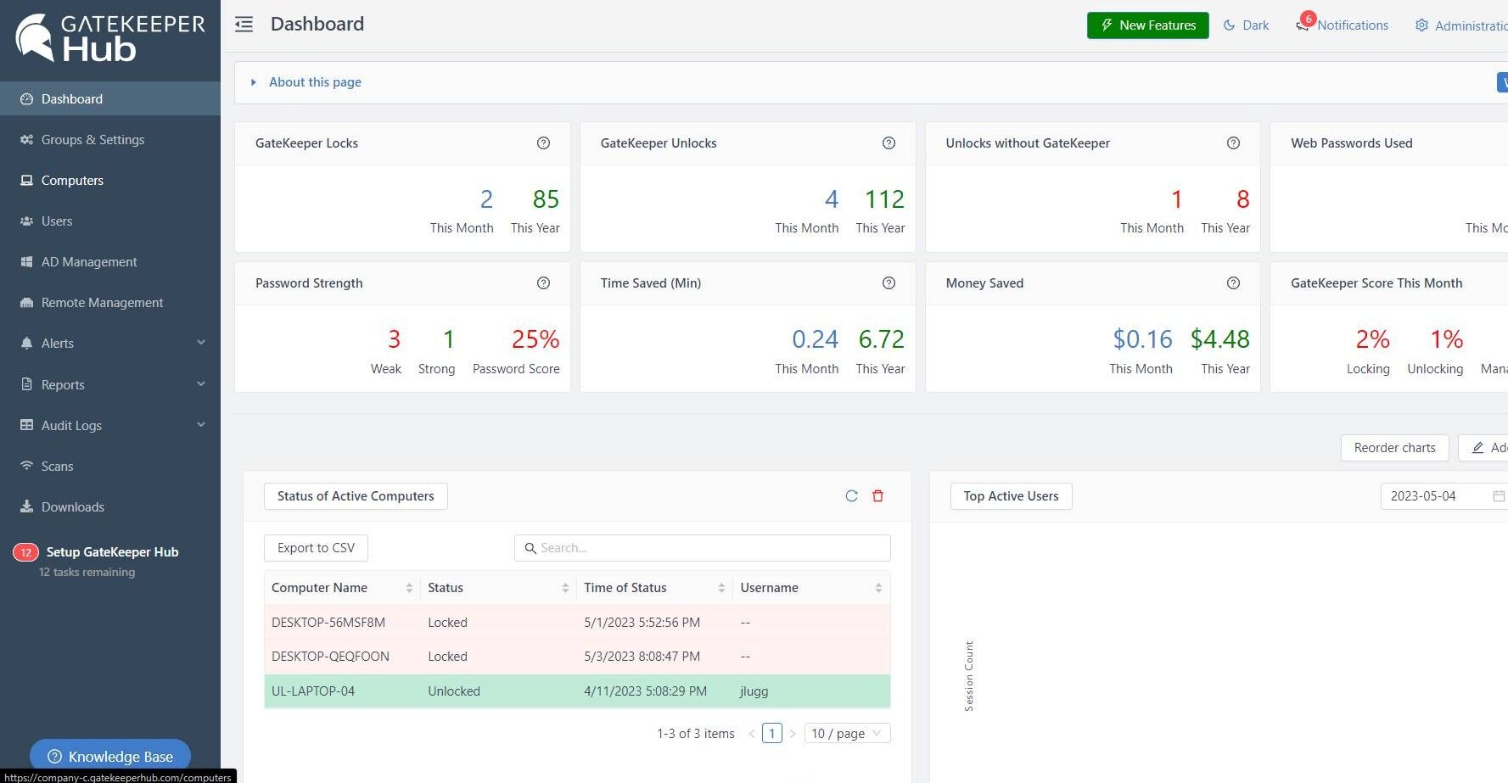Open Remote Management
Viewport: 1508px width, 783px height.
click(110, 303)
